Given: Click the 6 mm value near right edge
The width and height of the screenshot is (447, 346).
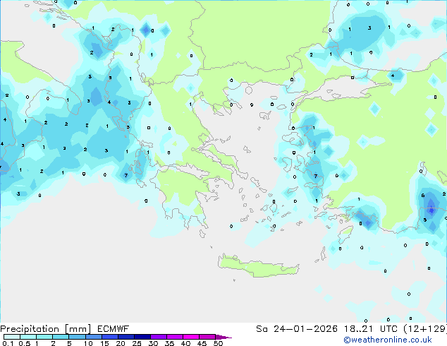Looking at the screenshot, I should click(423, 196).
